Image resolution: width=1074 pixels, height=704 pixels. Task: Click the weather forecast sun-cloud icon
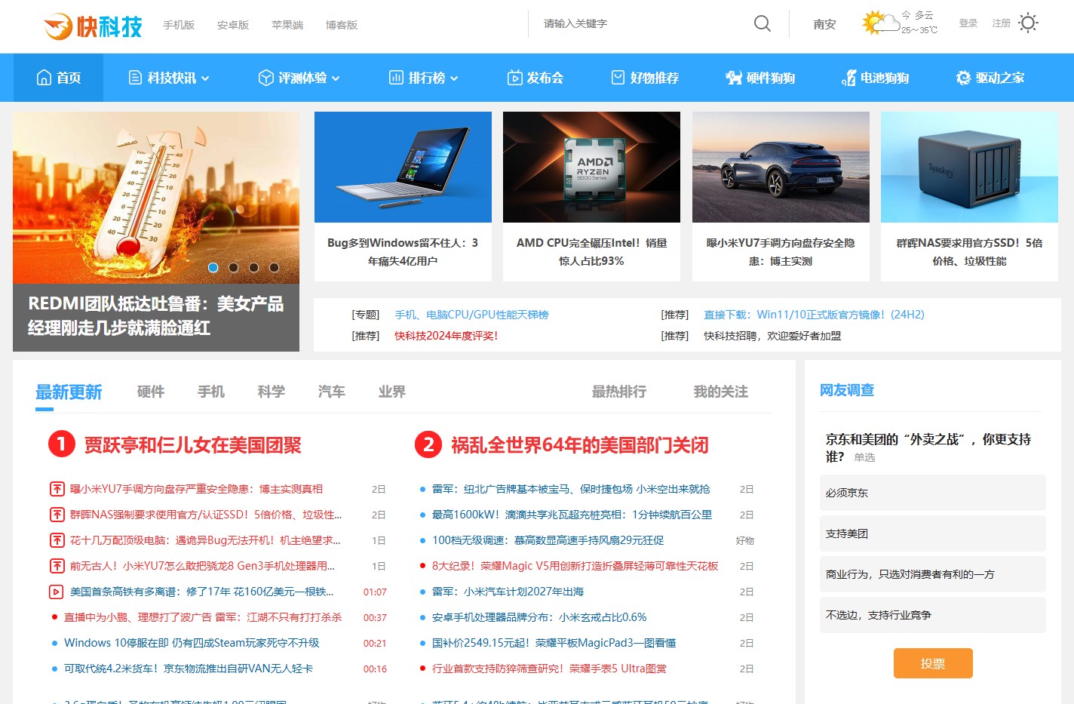pyautogui.click(x=880, y=23)
